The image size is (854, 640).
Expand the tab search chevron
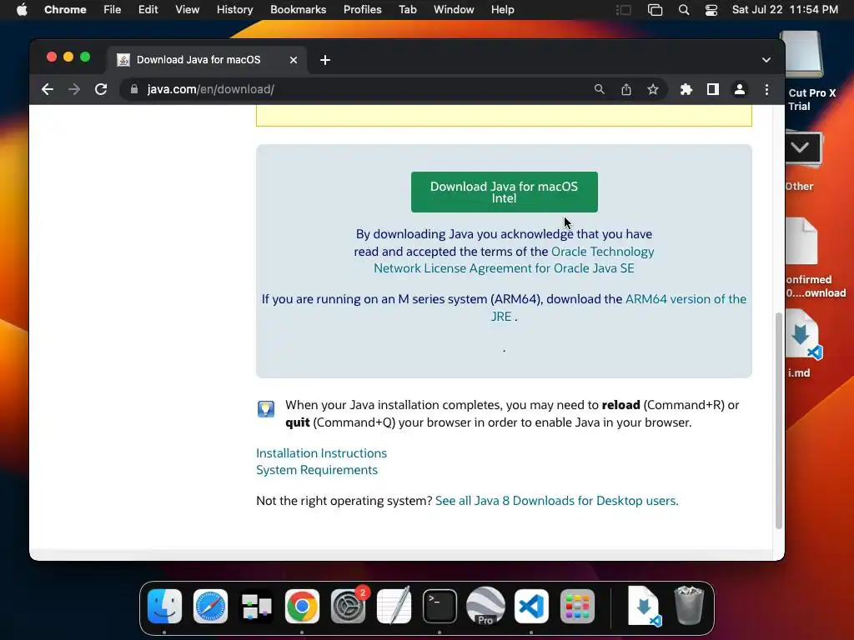(x=766, y=60)
